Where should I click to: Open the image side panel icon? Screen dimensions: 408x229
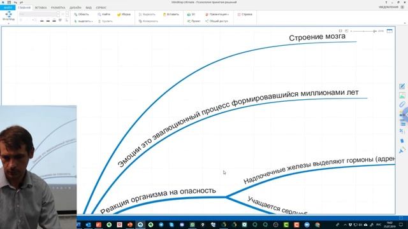coord(402,95)
